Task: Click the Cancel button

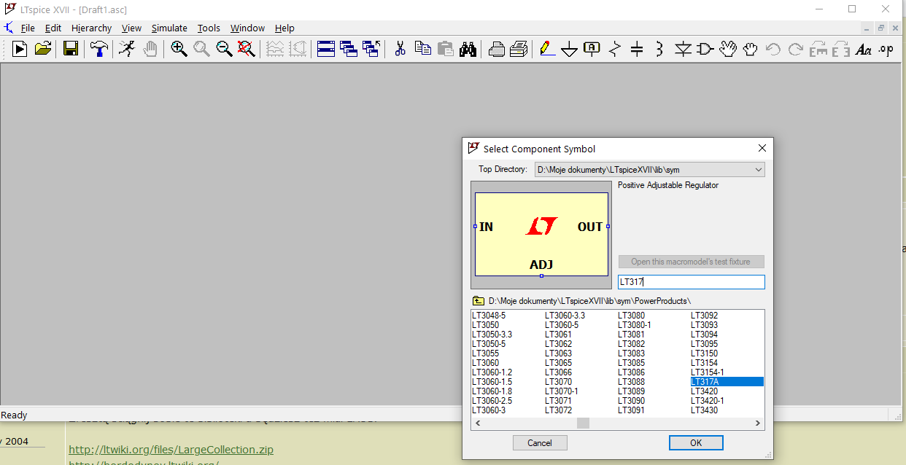Action: coord(540,442)
